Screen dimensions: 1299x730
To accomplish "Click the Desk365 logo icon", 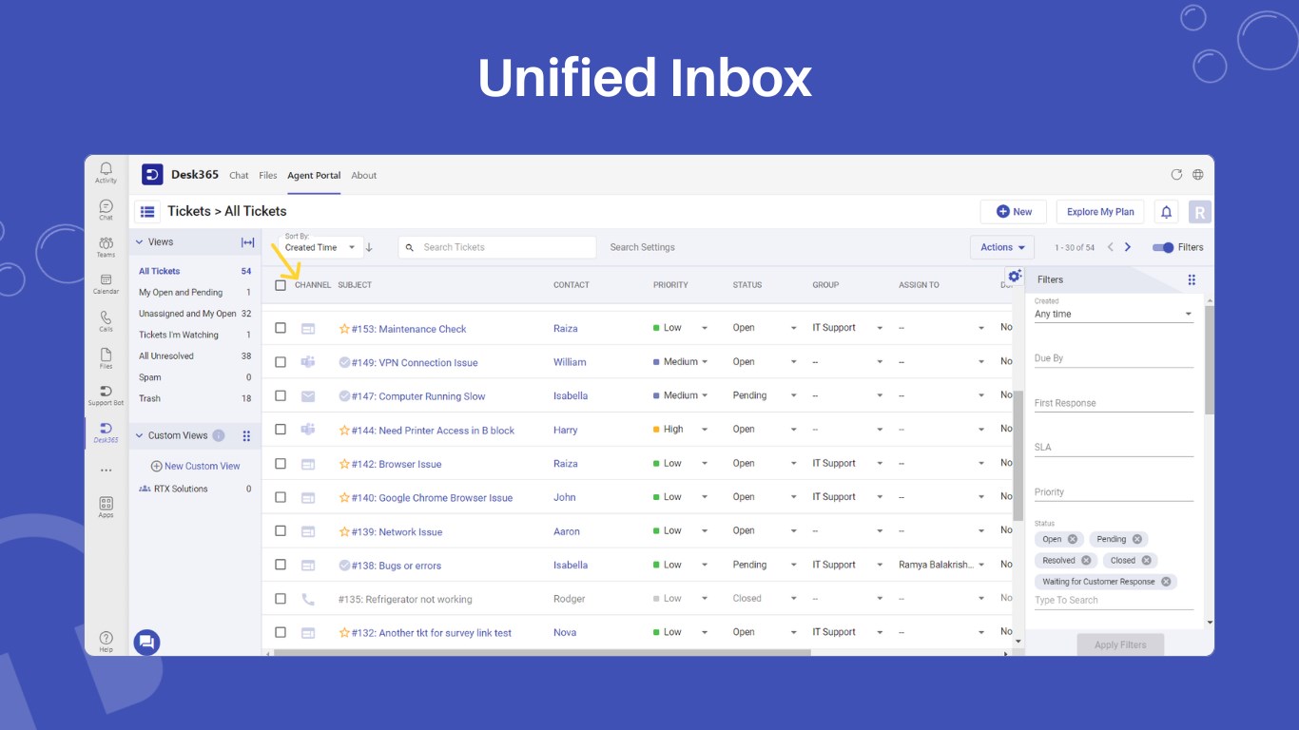I will tap(152, 175).
